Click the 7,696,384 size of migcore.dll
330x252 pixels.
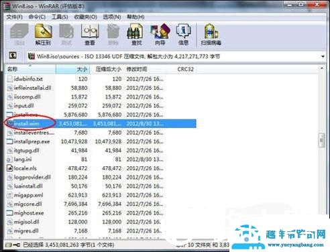[76, 204]
